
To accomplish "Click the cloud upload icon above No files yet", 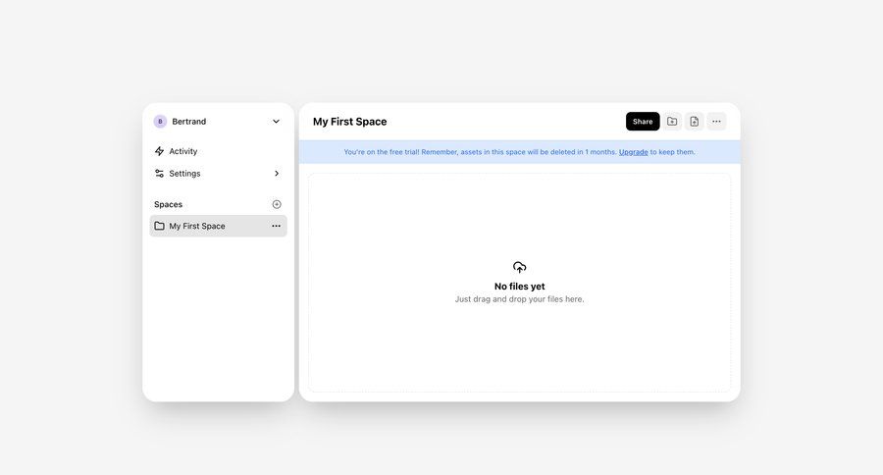I will pos(519,267).
